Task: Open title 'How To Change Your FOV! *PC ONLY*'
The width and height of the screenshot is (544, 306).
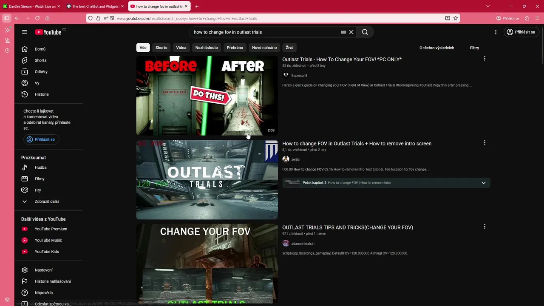Action: pos(342,59)
